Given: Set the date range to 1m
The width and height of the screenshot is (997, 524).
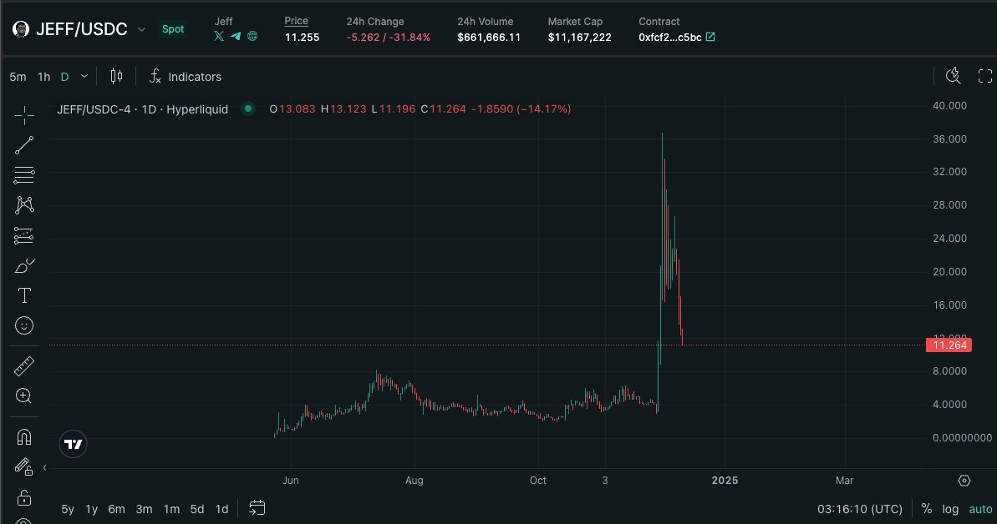Looking at the screenshot, I should (x=171, y=509).
